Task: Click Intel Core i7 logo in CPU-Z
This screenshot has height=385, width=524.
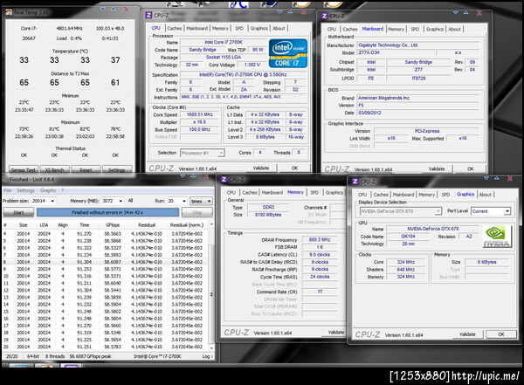Action: tap(287, 53)
